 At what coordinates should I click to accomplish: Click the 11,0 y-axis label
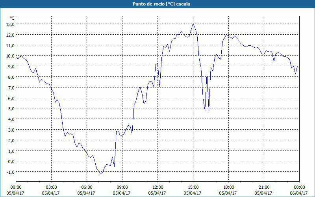click(10, 46)
